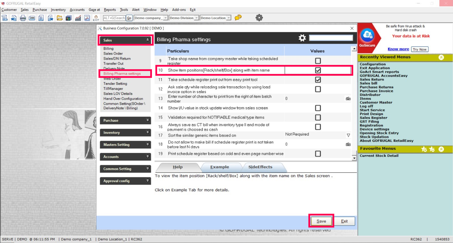Open the bar chart icon in toolbar
This screenshot has width=453, height=243.
[x=78, y=18]
